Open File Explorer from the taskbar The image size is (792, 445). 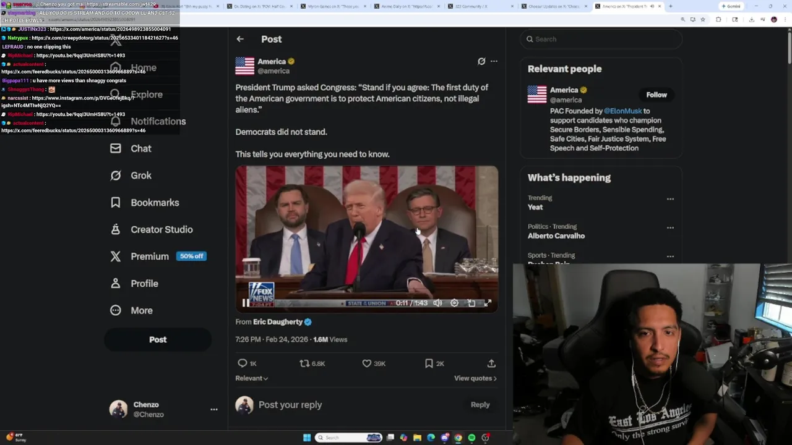coord(417,438)
